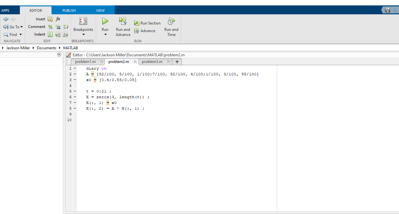This screenshot has height=214, width=399.
Task: Click the Advance button
Action: 145,31
